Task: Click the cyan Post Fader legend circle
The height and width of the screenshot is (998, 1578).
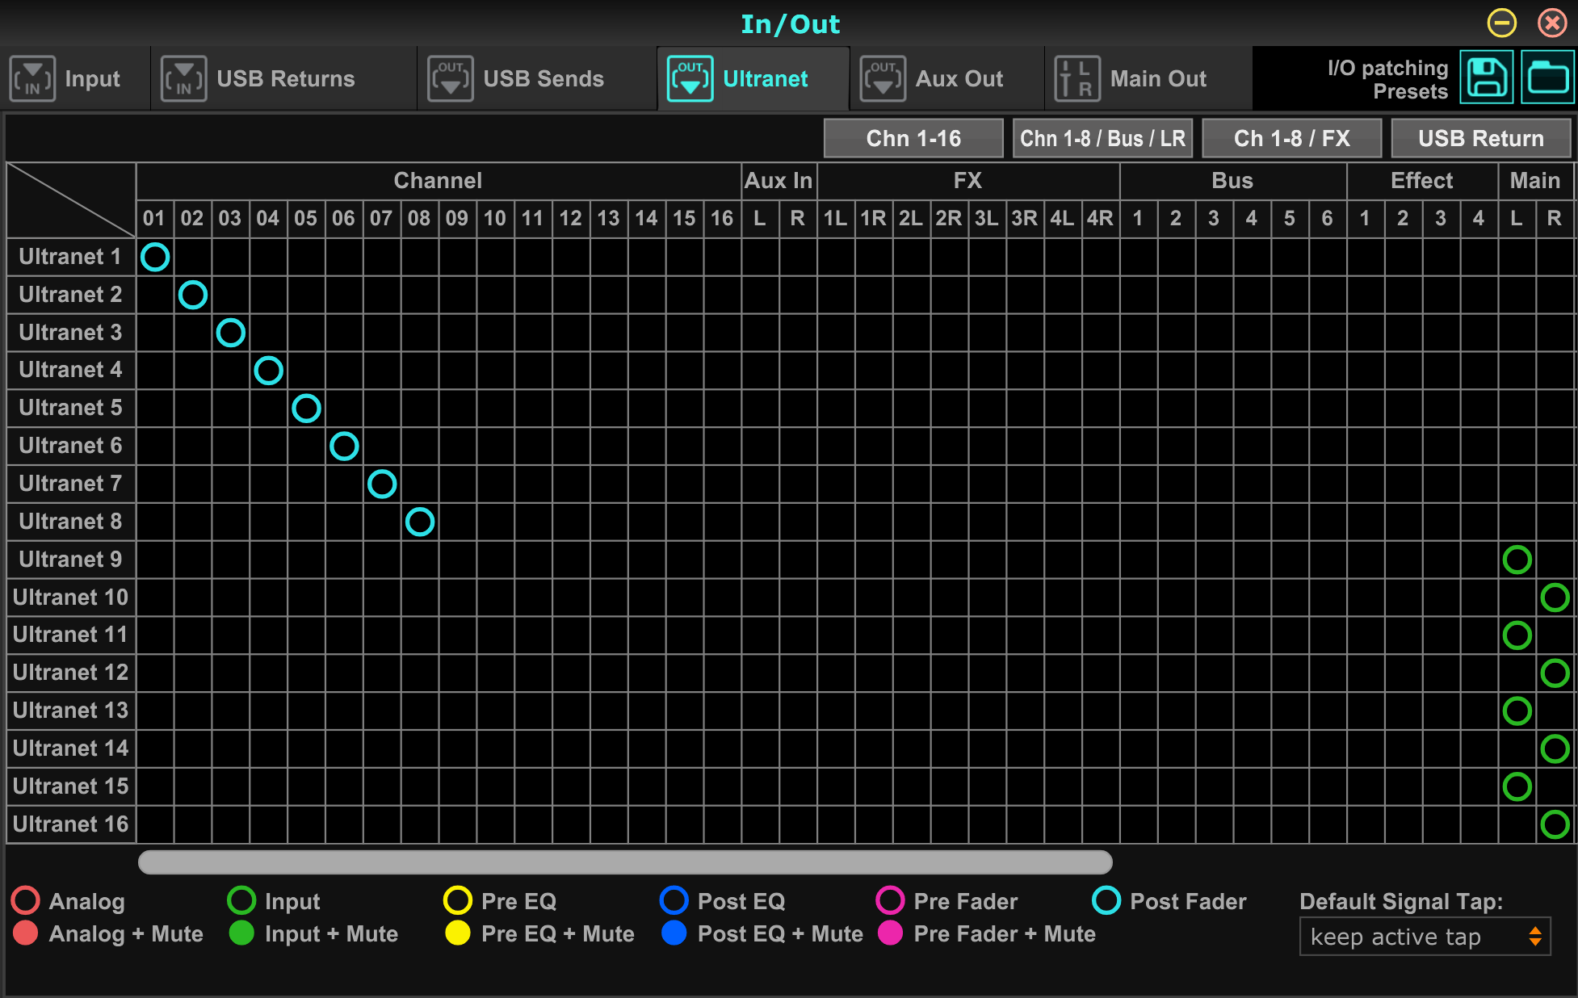Action: (x=1106, y=900)
